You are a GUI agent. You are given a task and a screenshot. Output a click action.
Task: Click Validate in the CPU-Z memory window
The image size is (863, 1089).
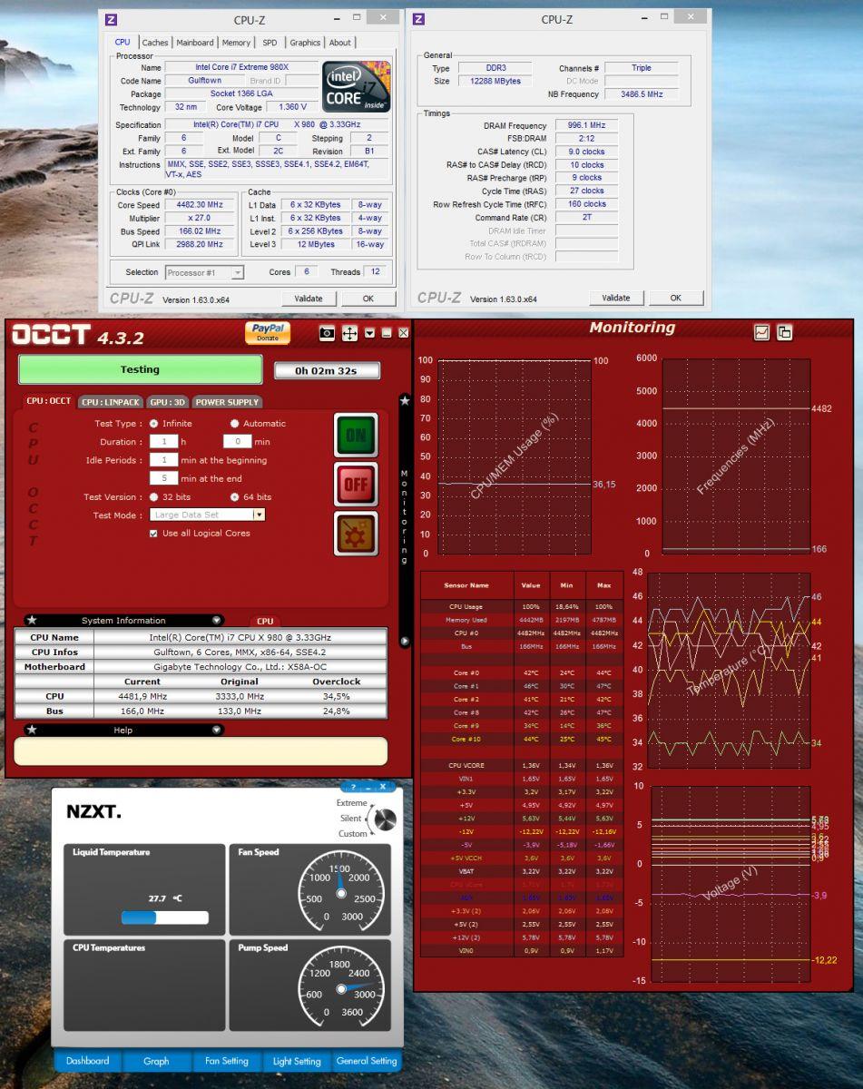coord(616,298)
